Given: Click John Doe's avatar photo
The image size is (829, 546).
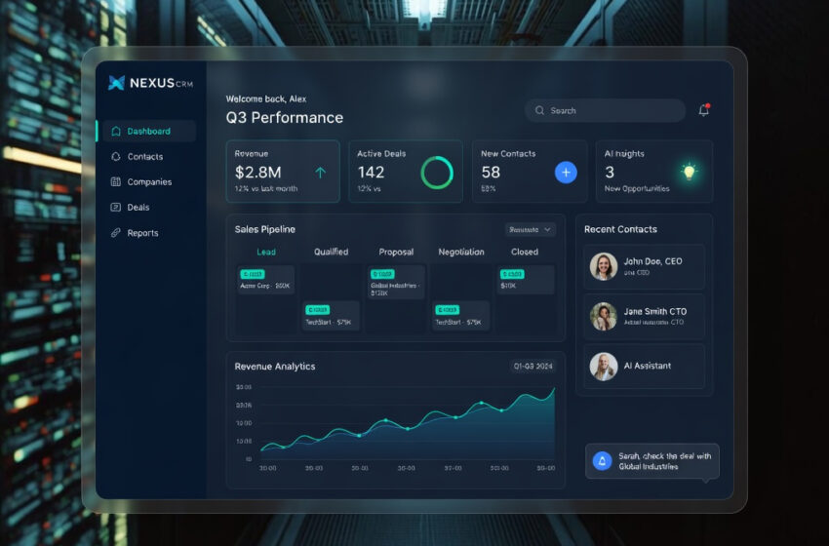Looking at the screenshot, I should pos(604,266).
